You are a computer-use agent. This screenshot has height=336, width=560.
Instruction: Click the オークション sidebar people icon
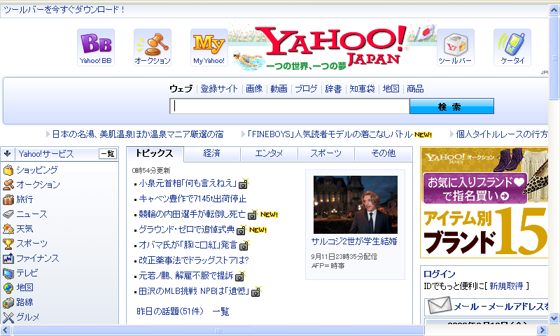point(8,185)
